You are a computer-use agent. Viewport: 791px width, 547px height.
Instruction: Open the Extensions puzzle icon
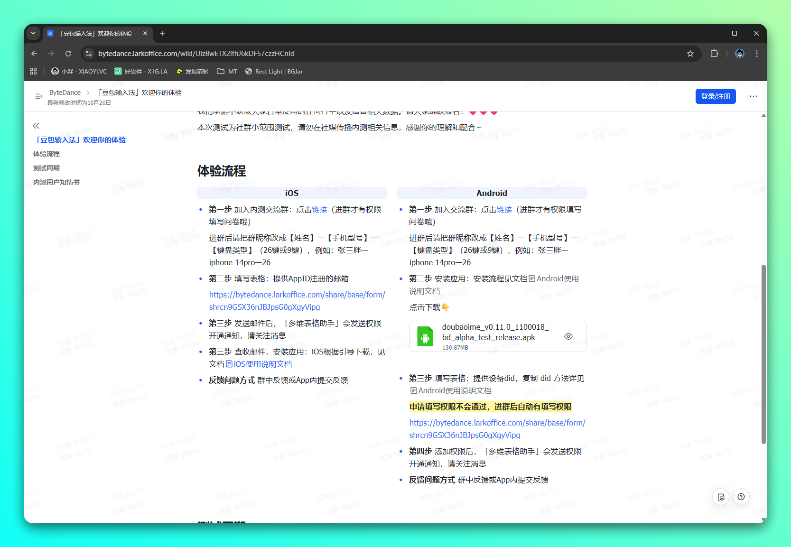[714, 54]
